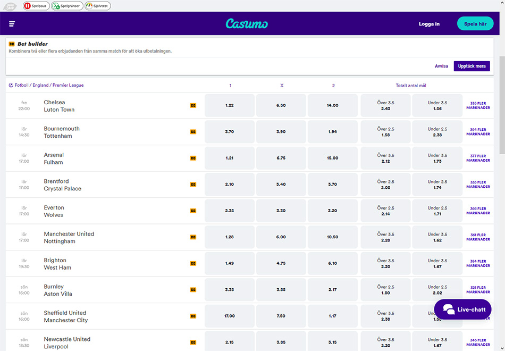Click Bet builder icon for Everton vs Wolves
505x351 pixels.
click(193, 211)
